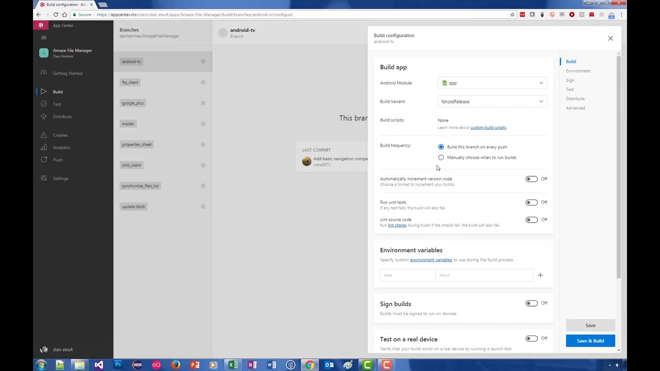Open the Android Module dropdown
The height and width of the screenshot is (371, 660).
coord(492,83)
